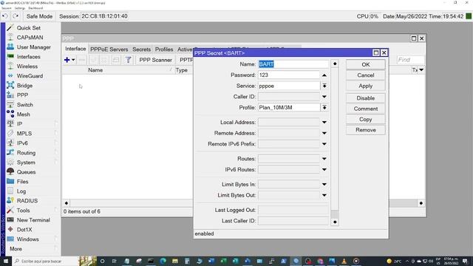This screenshot has width=473, height=266.
Task: Open the Routing submenu
Action: (26, 153)
